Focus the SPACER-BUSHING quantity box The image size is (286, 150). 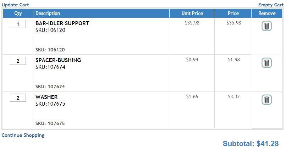pos(18,61)
